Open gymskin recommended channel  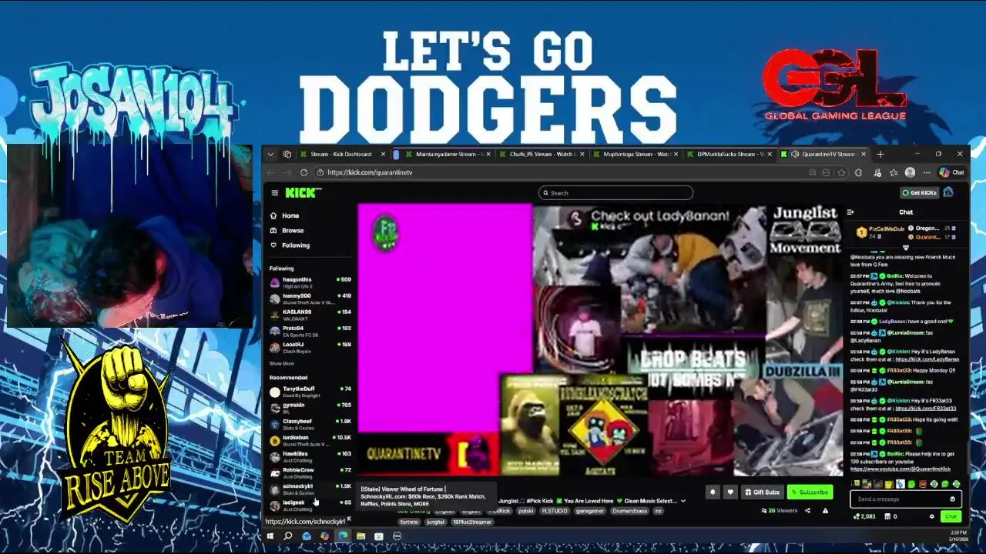(310, 408)
